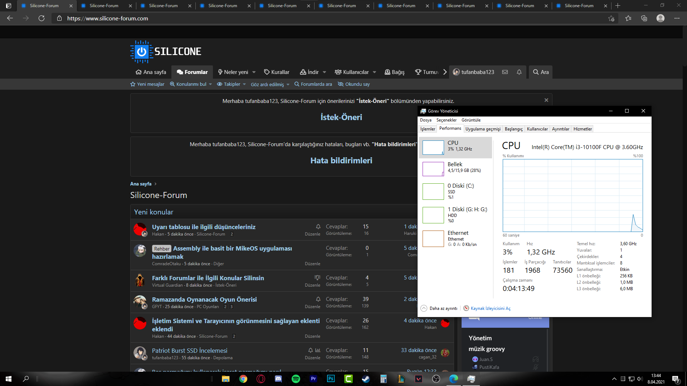Go to Ana sayfa in forum navbar
Image resolution: width=687 pixels, height=386 pixels.
(151, 72)
